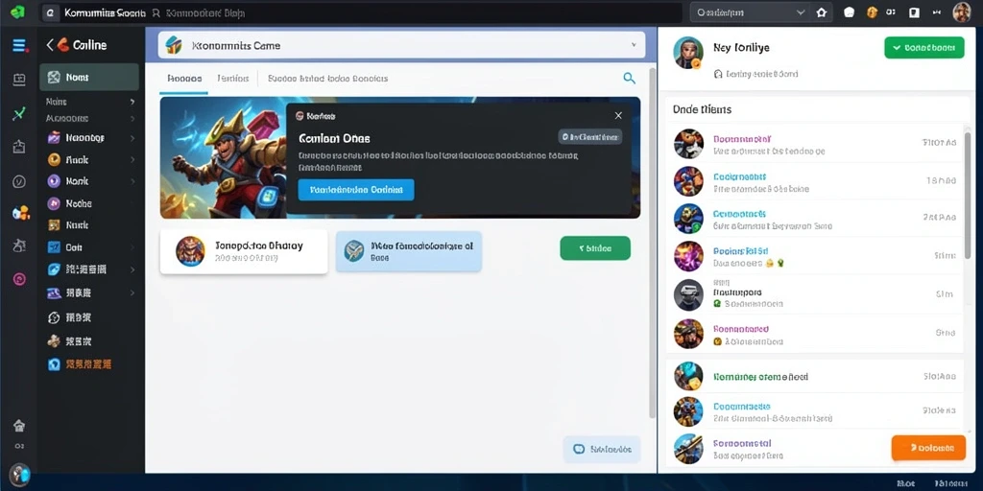Click the main pane vertical scrollbar
The image size is (983, 491).
click(x=652, y=243)
